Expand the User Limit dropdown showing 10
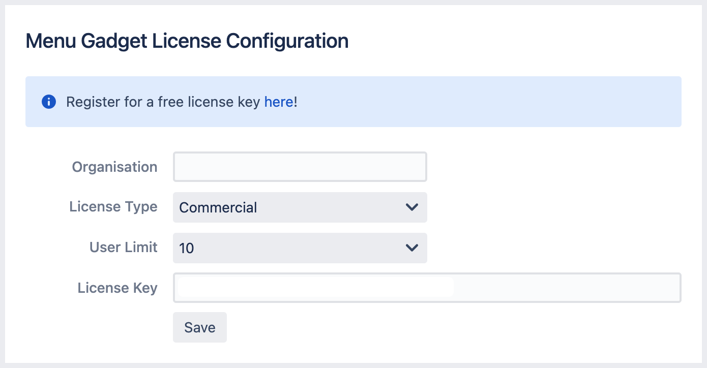 coord(300,248)
